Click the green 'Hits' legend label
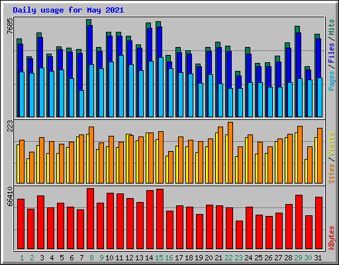Viewport: 339px width, 265px height. [331, 27]
